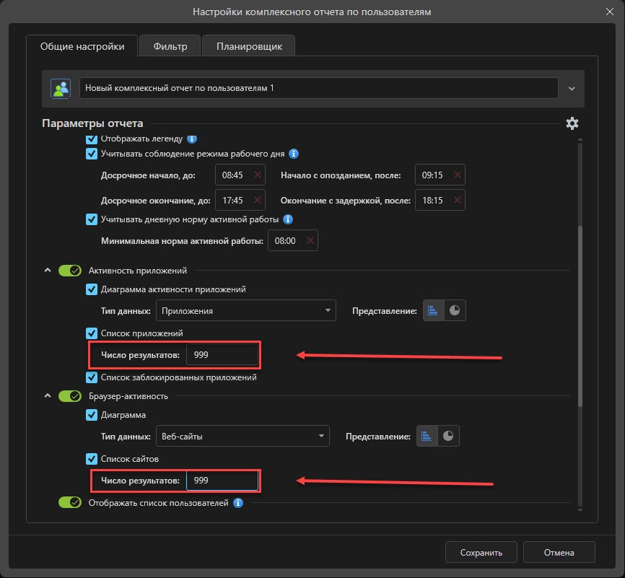Switch to the 'Планировщик' tab
The image size is (625, 578).
(x=249, y=46)
